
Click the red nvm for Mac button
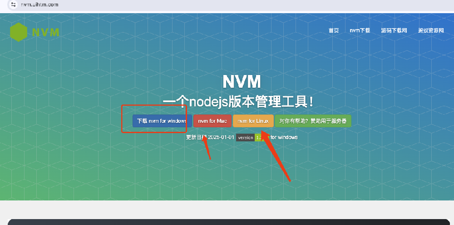click(212, 121)
